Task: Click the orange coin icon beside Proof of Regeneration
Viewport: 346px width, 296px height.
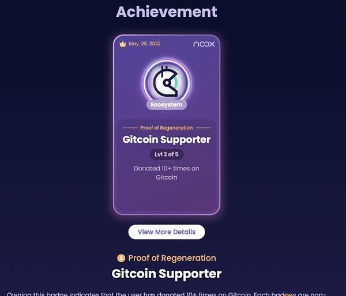Action: [121, 258]
